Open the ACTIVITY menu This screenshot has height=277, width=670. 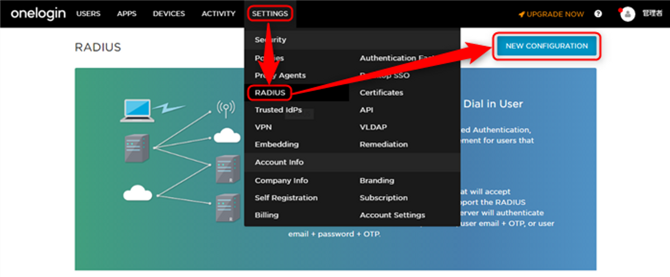tap(218, 14)
